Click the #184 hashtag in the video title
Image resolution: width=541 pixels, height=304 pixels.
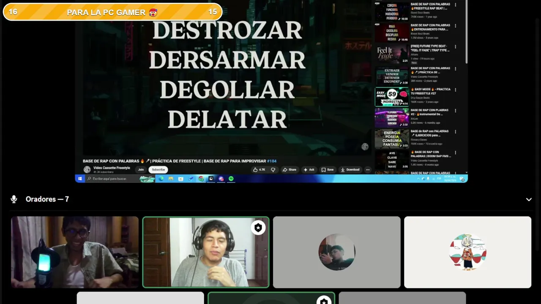pos(272,161)
